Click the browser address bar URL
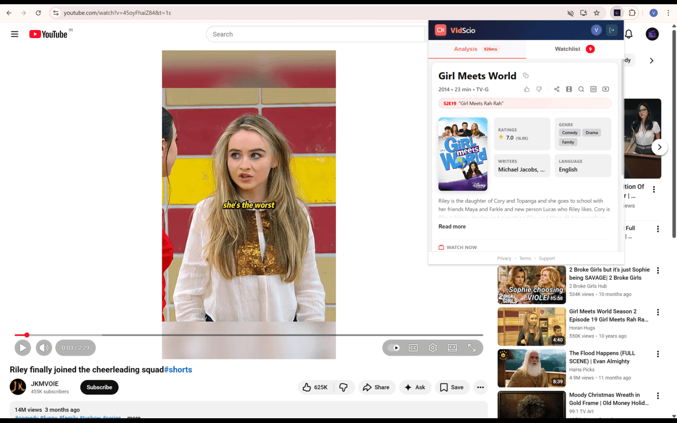Screen dimensions: 677x423 pos(117,13)
